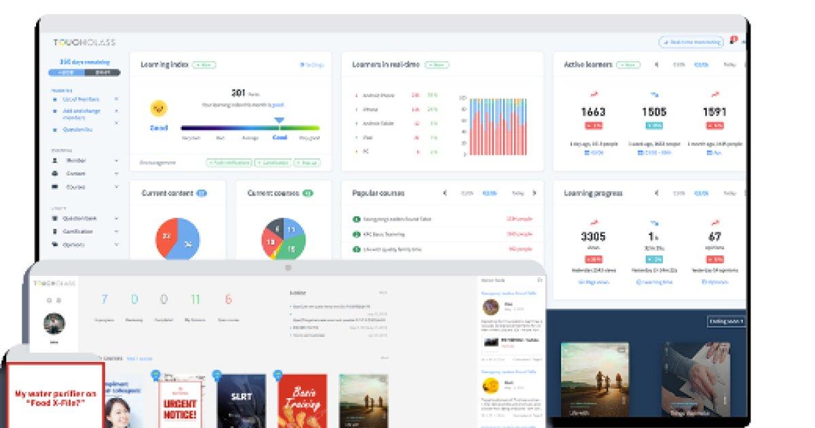
Task: Select Today tab in Active learners card
Action: [x=729, y=65]
